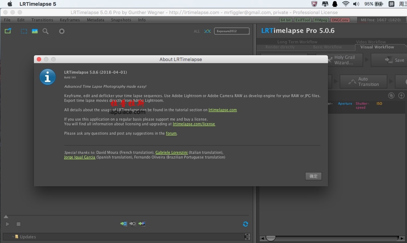
Task: Open the Gabriele Lorenzini link
Action: pyautogui.click(x=172, y=152)
